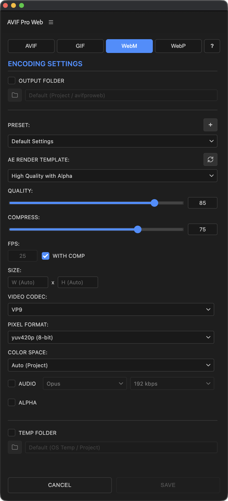Click the Quality value field showing 85

pyautogui.click(x=203, y=203)
